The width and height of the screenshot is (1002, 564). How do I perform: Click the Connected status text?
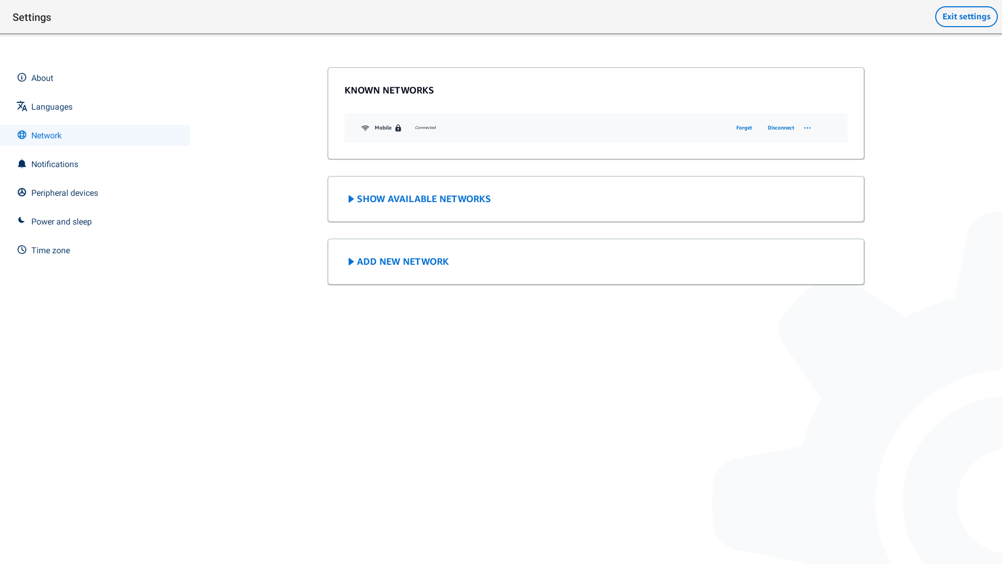click(425, 128)
